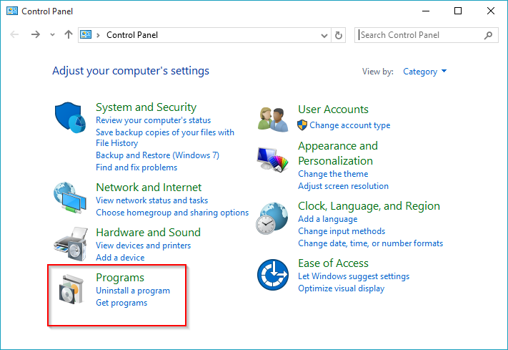508x350 pixels.
Task: View network status and tasks
Action: (151, 200)
